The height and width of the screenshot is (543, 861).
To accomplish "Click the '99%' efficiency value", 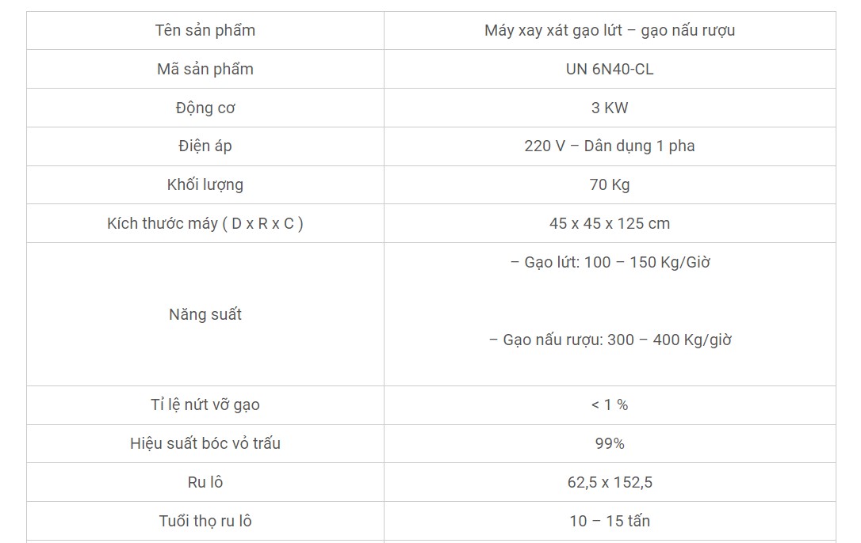I will (610, 443).
